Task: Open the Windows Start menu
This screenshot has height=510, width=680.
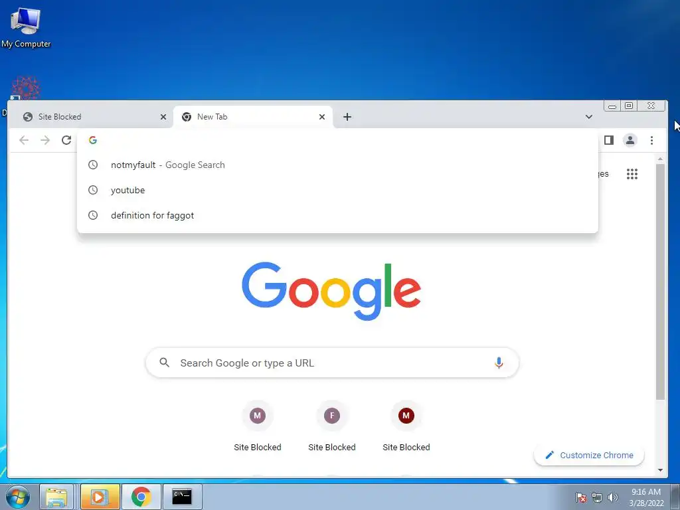Action: click(18, 497)
